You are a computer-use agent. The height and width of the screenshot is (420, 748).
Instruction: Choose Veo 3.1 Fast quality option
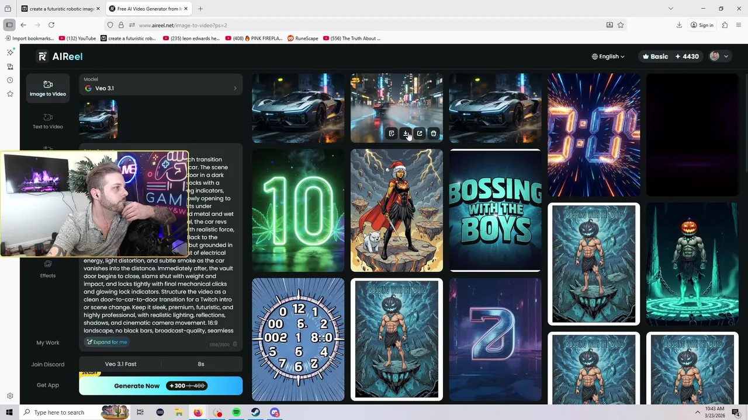pos(120,364)
